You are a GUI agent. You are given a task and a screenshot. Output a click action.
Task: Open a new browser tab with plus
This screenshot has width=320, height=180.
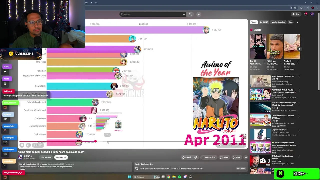[x=96, y=2]
